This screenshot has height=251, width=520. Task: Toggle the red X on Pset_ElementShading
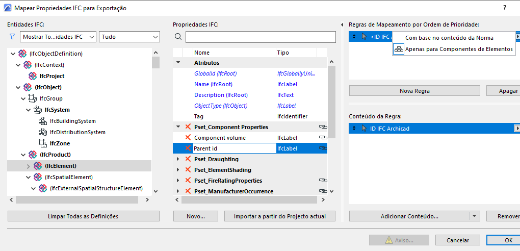point(188,170)
